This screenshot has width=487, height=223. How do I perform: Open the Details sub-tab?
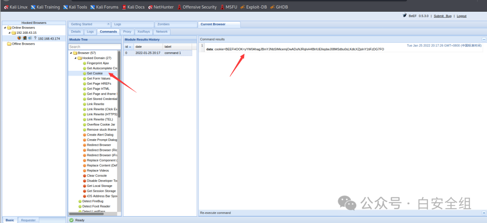pos(76,32)
